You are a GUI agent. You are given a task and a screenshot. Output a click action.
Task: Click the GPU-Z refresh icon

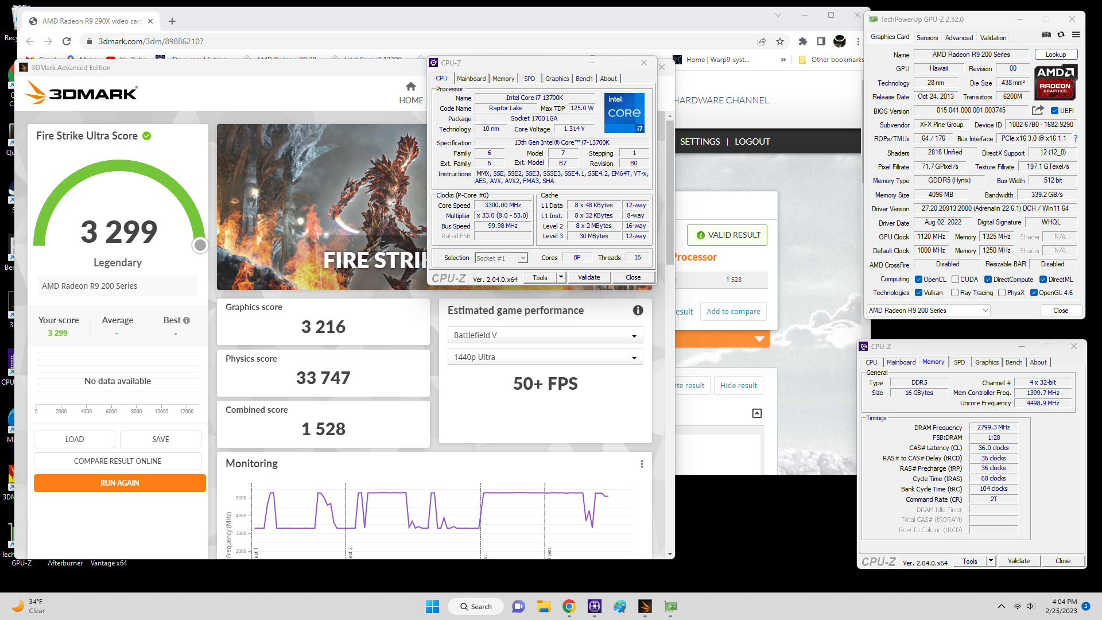point(1061,35)
